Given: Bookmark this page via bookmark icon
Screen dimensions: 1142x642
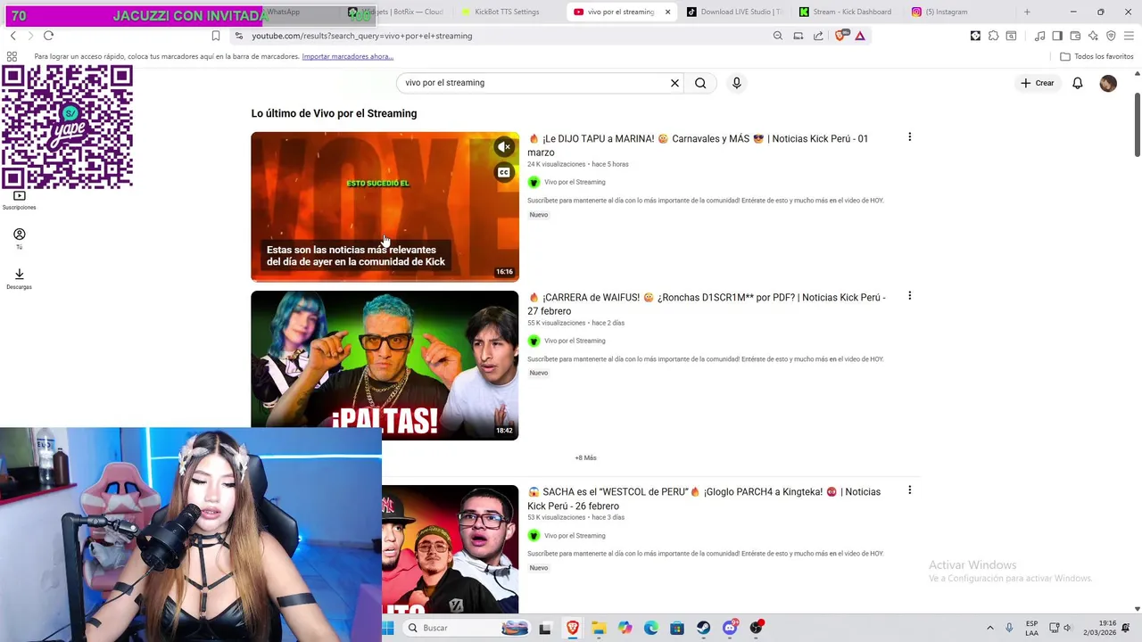Looking at the screenshot, I should click(x=216, y=36).
